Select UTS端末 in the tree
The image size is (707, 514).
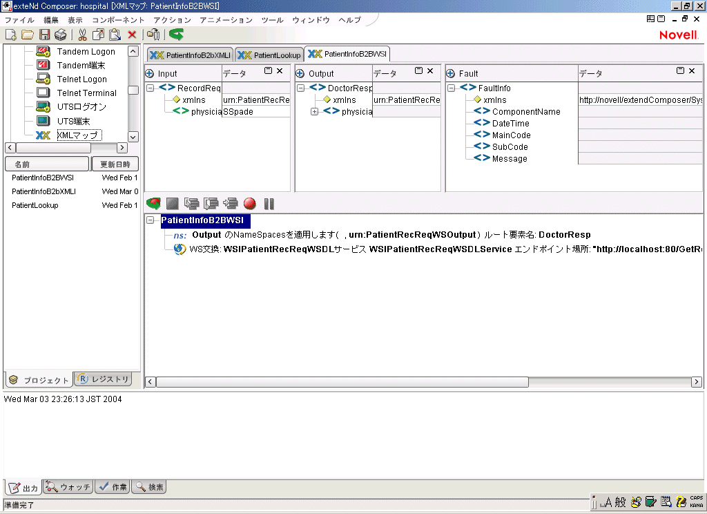73,121
